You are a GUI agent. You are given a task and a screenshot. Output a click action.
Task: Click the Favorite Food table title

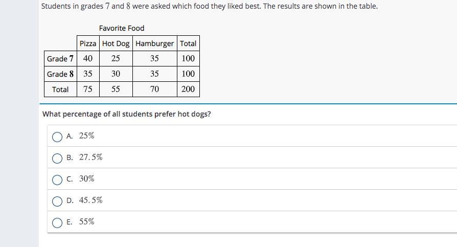point(122,28)
